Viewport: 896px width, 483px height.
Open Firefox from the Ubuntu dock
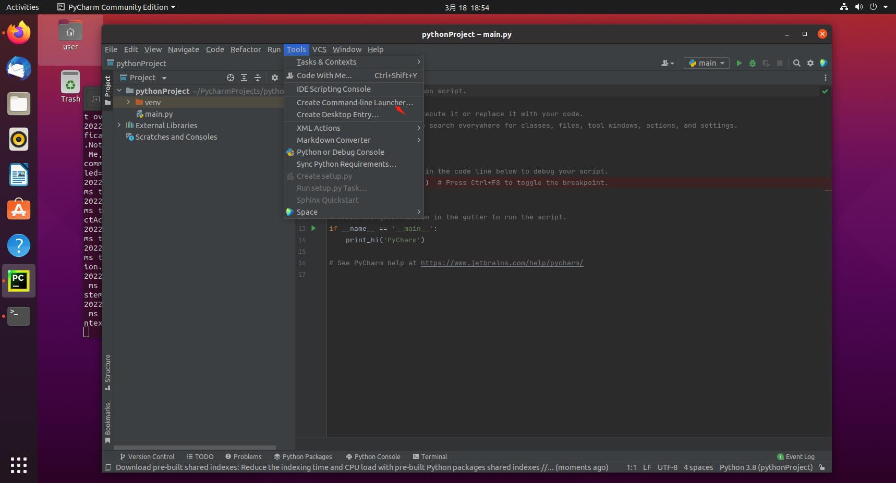tap(19, 33)
